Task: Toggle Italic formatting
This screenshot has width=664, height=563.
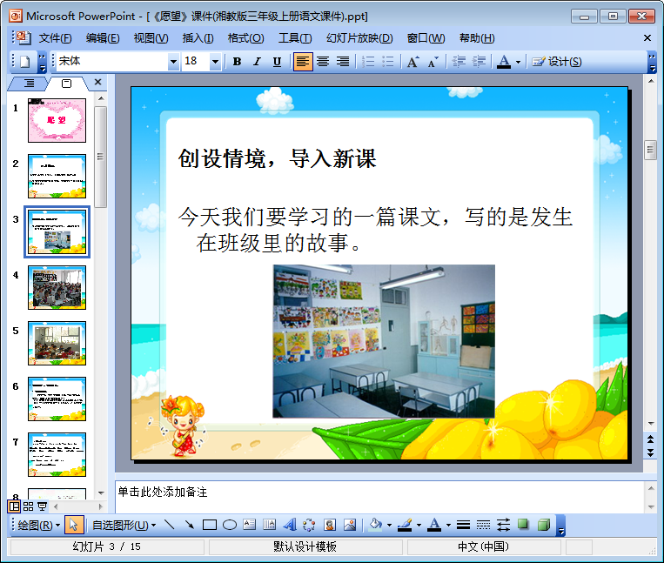Action: pos(257,62)
